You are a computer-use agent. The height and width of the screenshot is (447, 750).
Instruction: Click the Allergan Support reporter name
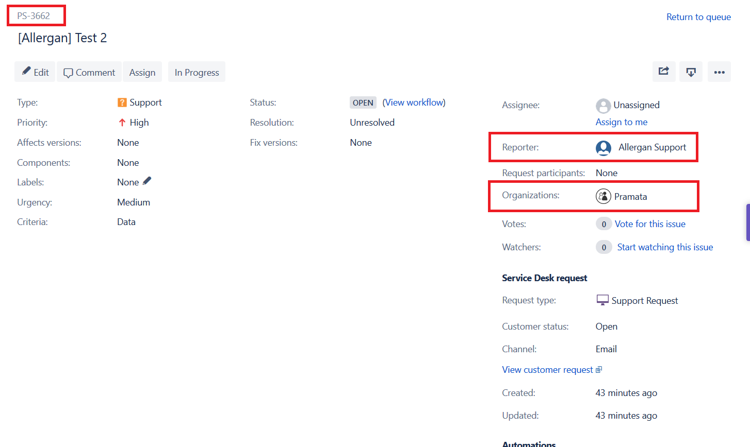coord(653,147)
